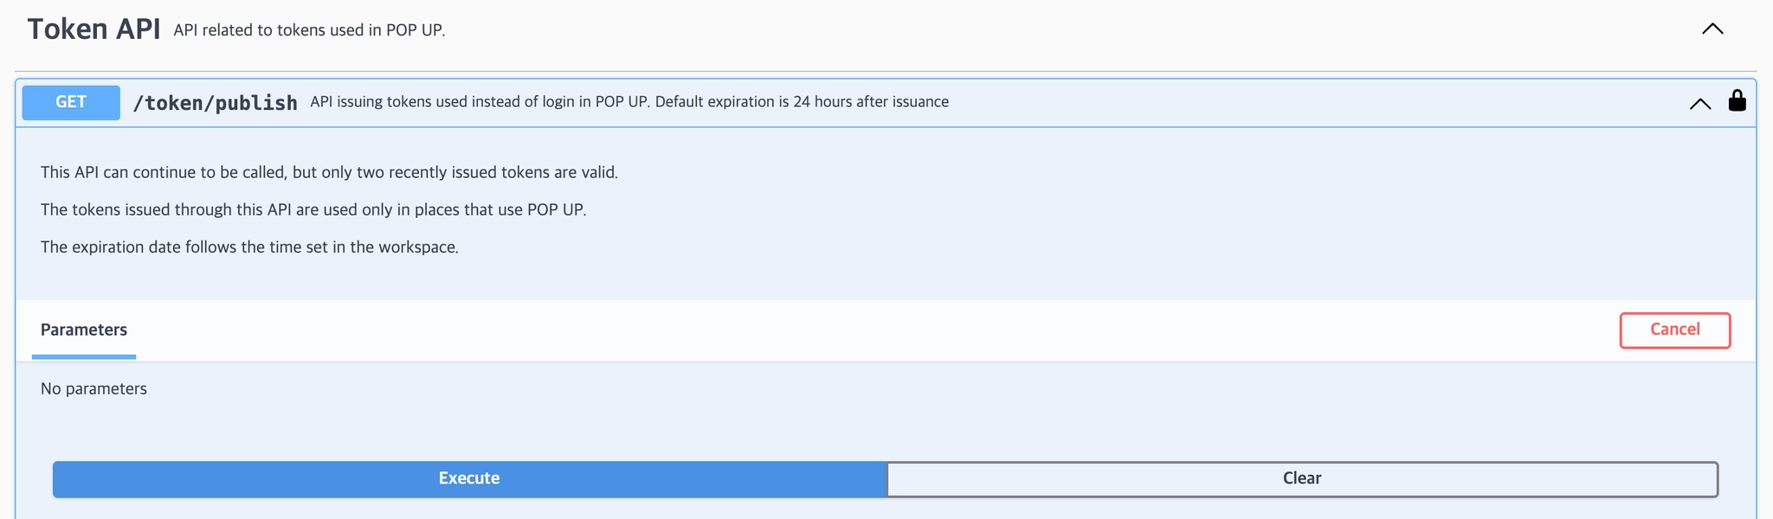Collapse the Token API section
The image size is (1773, 519).
point(1712,29)
